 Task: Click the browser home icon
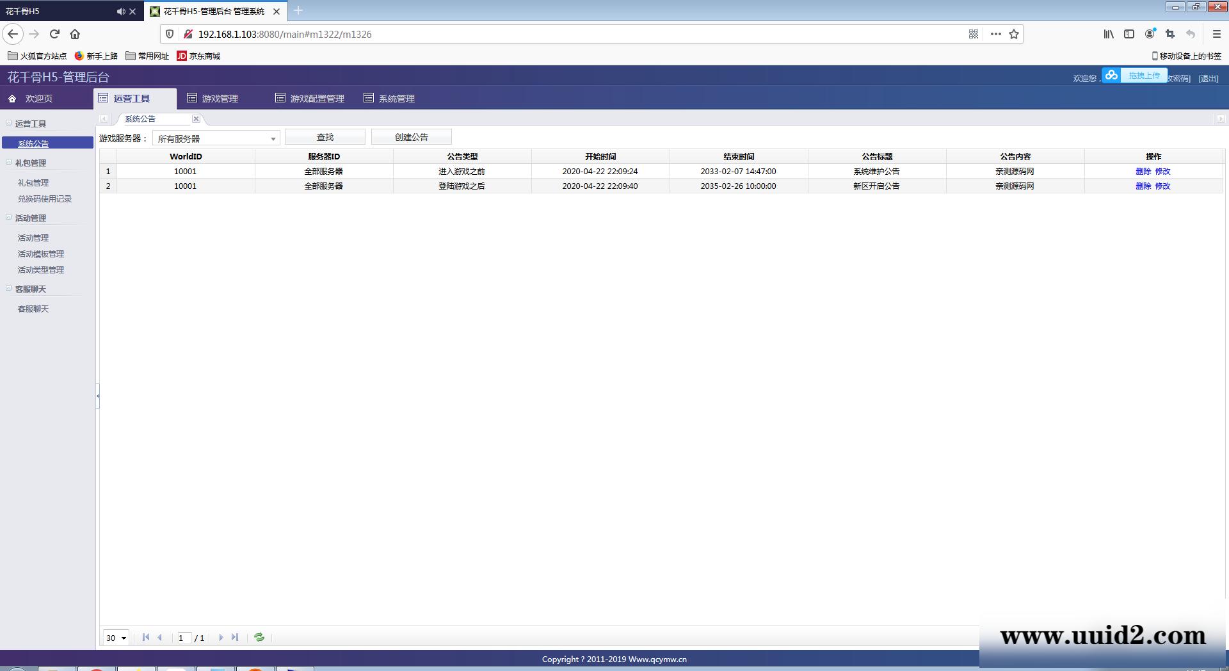click(75, 34)
